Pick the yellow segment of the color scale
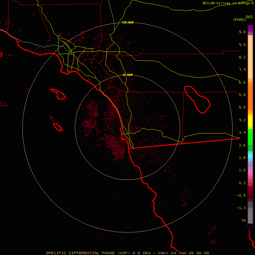The height and width of the screenshot is (255, 255). coord(250,121)
